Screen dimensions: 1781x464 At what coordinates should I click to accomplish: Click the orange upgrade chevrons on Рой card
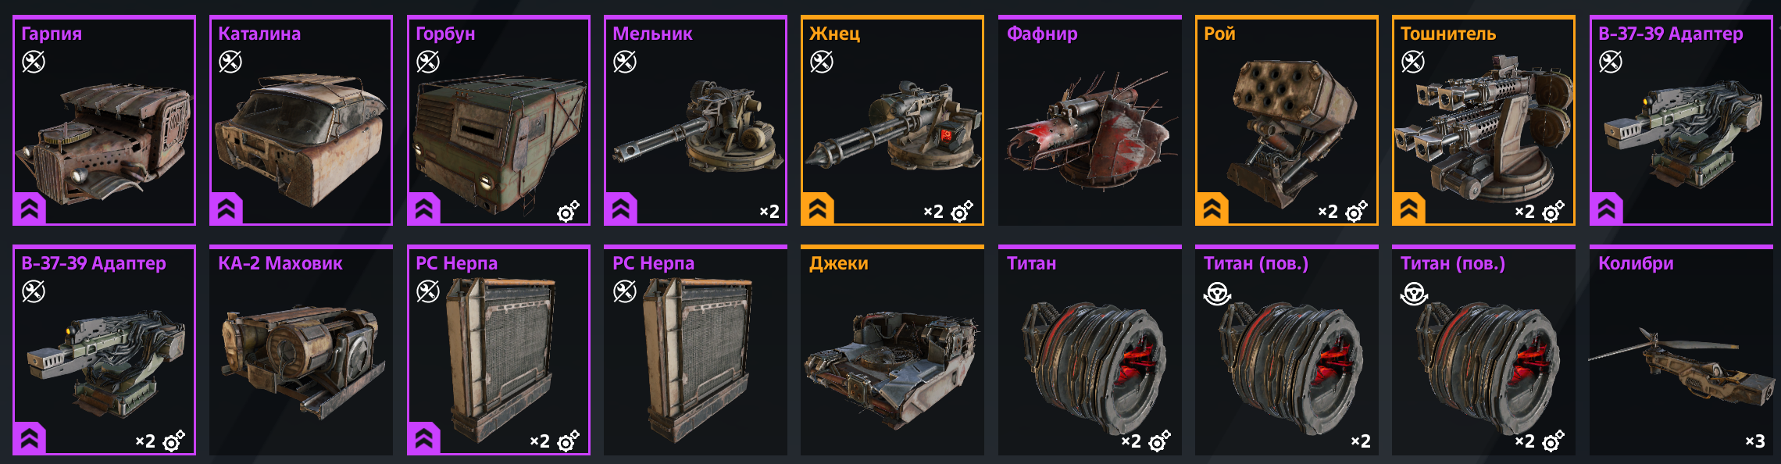point(1212,209)
